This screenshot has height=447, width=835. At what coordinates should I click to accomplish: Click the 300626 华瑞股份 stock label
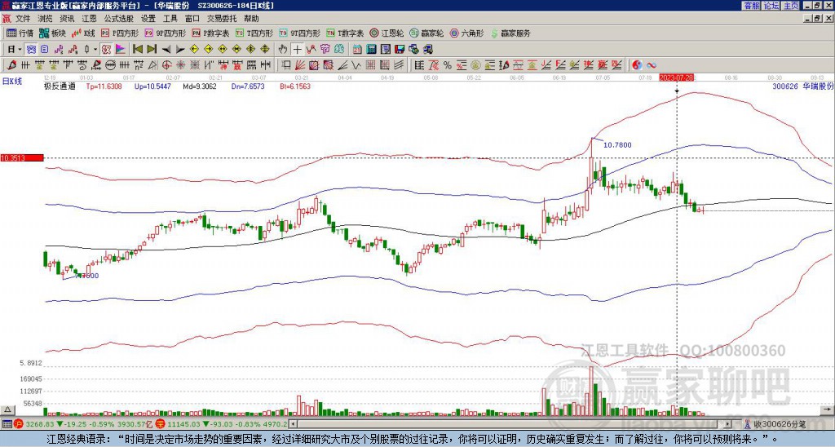coord(802,86)
